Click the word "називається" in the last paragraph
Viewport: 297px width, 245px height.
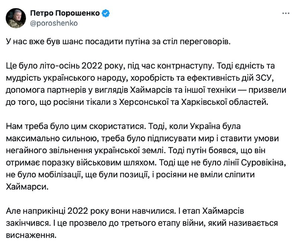253,223
